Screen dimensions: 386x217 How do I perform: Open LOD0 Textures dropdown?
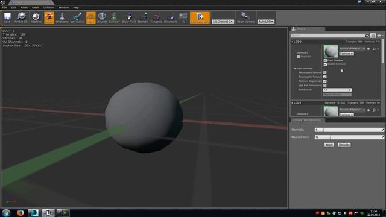coord(346,54)
